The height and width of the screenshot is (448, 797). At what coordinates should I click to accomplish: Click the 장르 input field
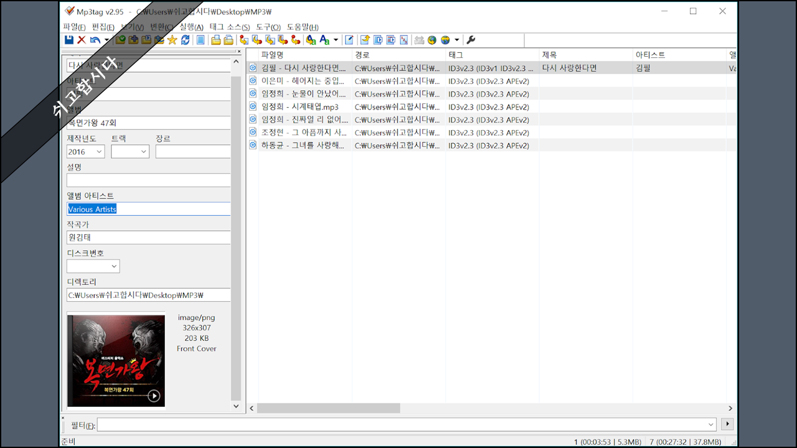[193, 152]
